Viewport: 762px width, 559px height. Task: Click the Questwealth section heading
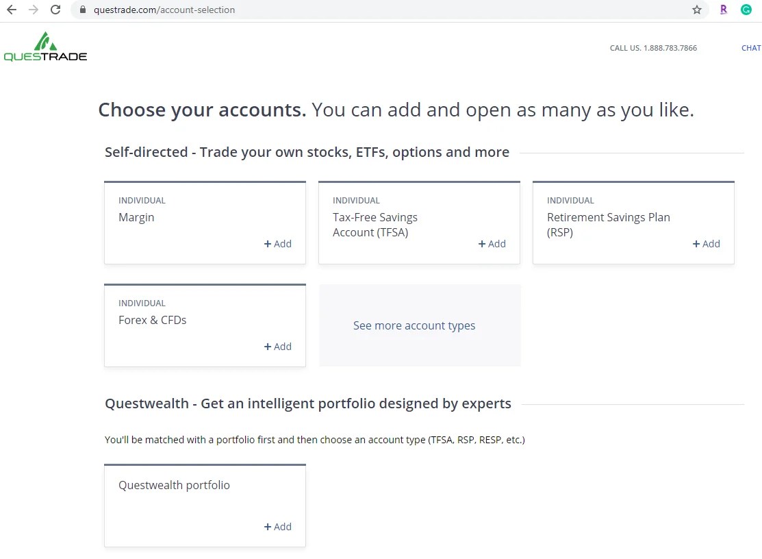point(308,403)
